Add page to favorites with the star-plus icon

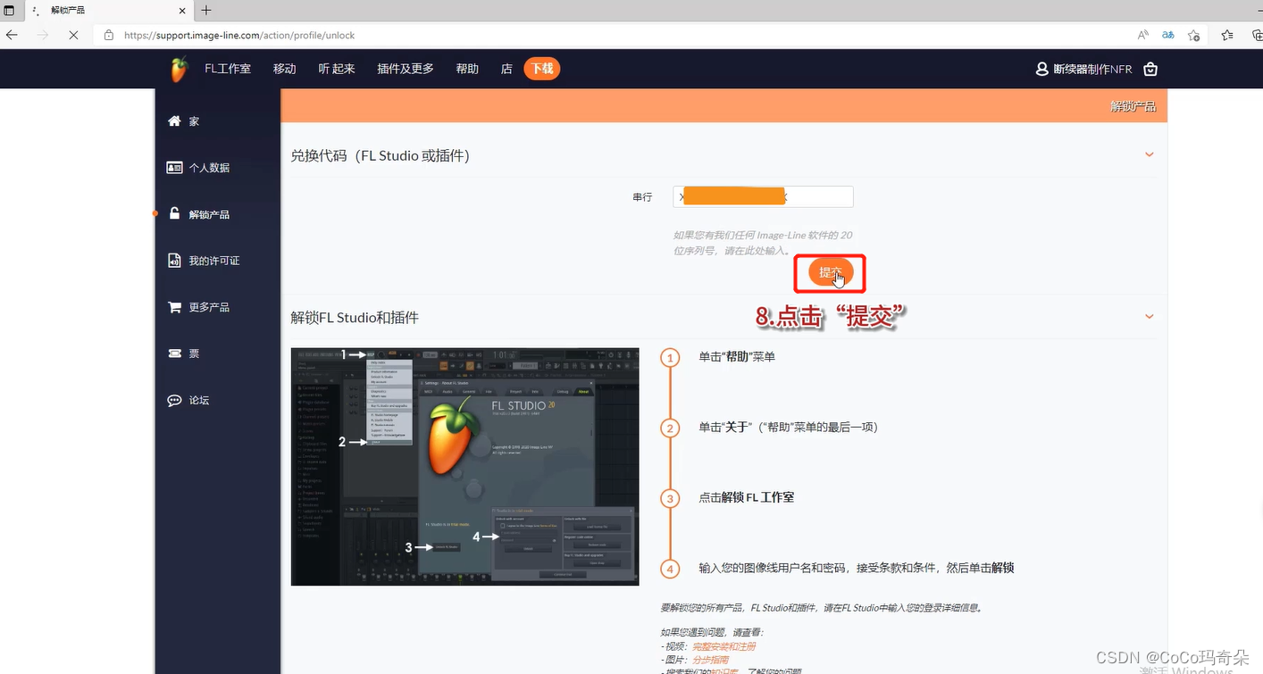[x=1194, y=35]
